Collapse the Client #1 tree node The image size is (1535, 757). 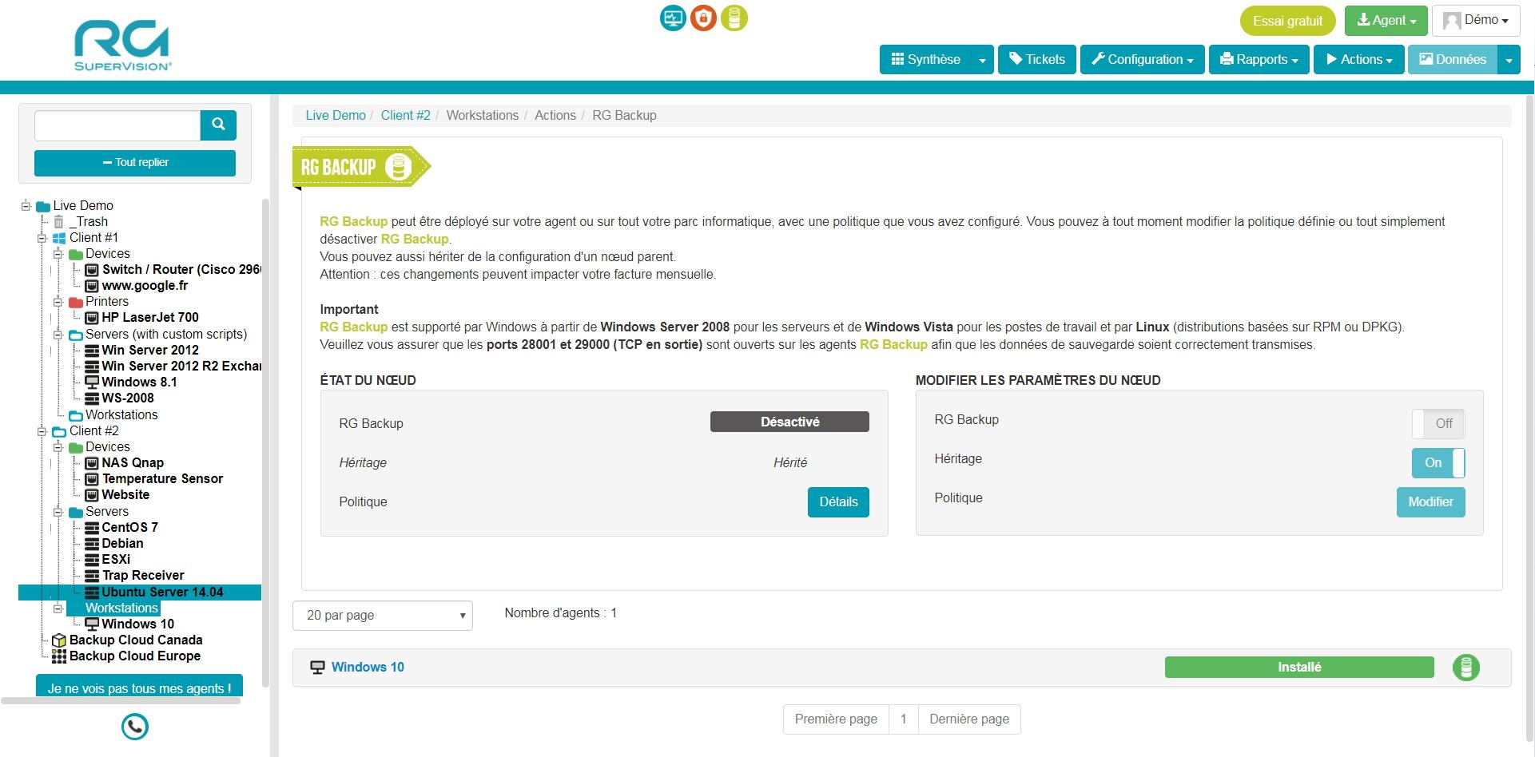pyautogui.click(x=42, y=238)
